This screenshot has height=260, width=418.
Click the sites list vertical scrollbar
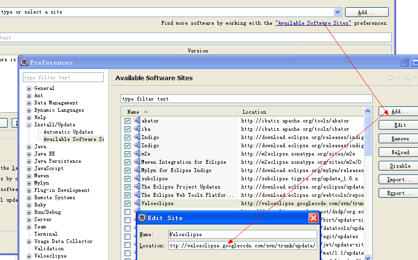coord(368,141)
